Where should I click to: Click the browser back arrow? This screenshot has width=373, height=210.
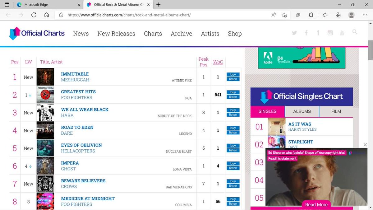click(8, 15)
